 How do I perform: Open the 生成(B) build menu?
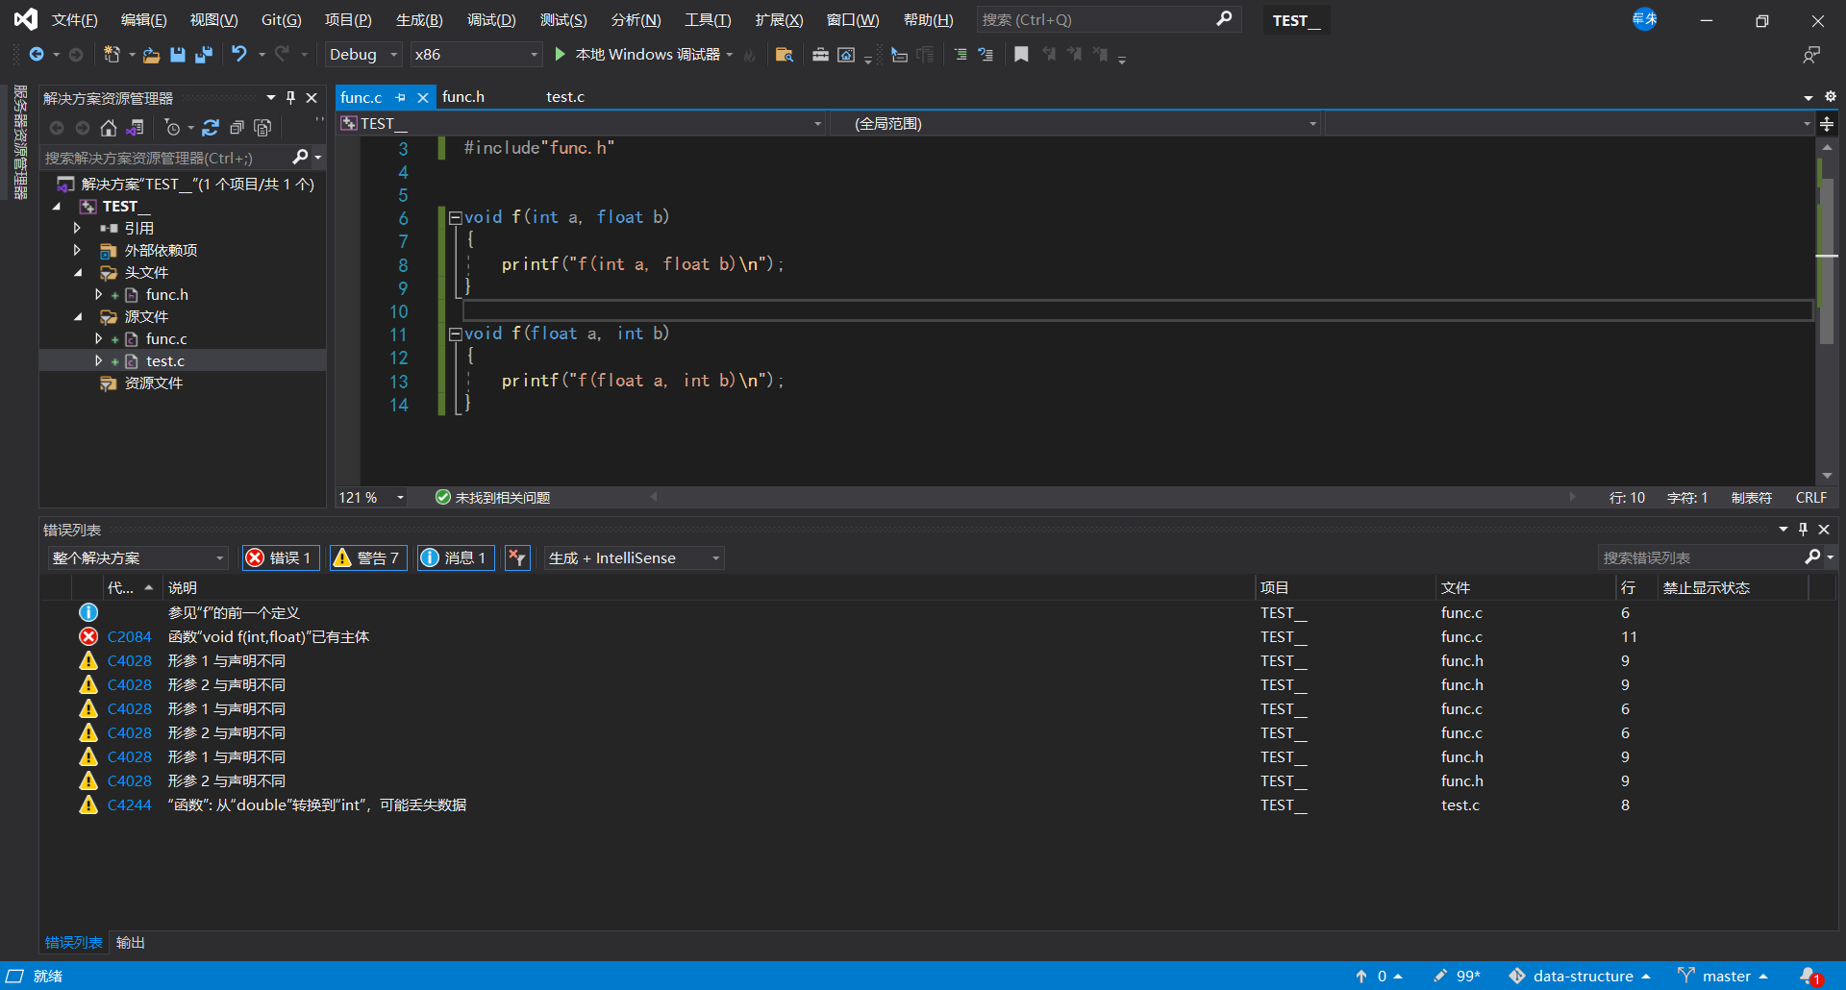coord(418,20)
